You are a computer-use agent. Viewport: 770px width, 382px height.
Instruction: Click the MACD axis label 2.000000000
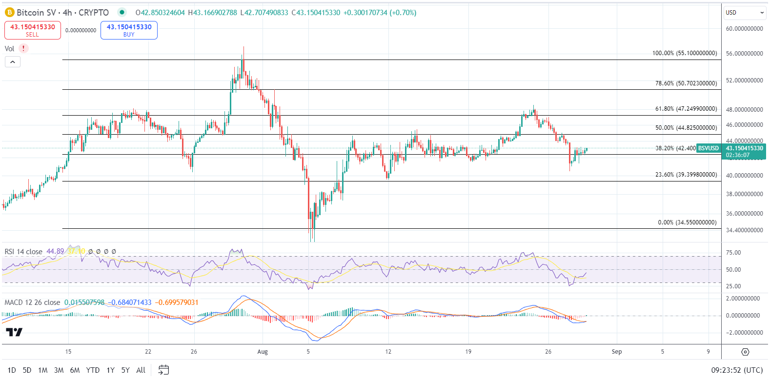coord(743,299)
